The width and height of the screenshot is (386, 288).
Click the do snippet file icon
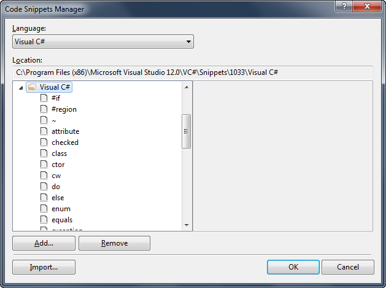(x=44, y=187)
